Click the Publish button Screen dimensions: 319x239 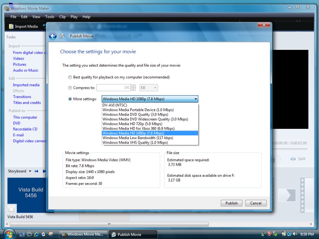point(231,203)
